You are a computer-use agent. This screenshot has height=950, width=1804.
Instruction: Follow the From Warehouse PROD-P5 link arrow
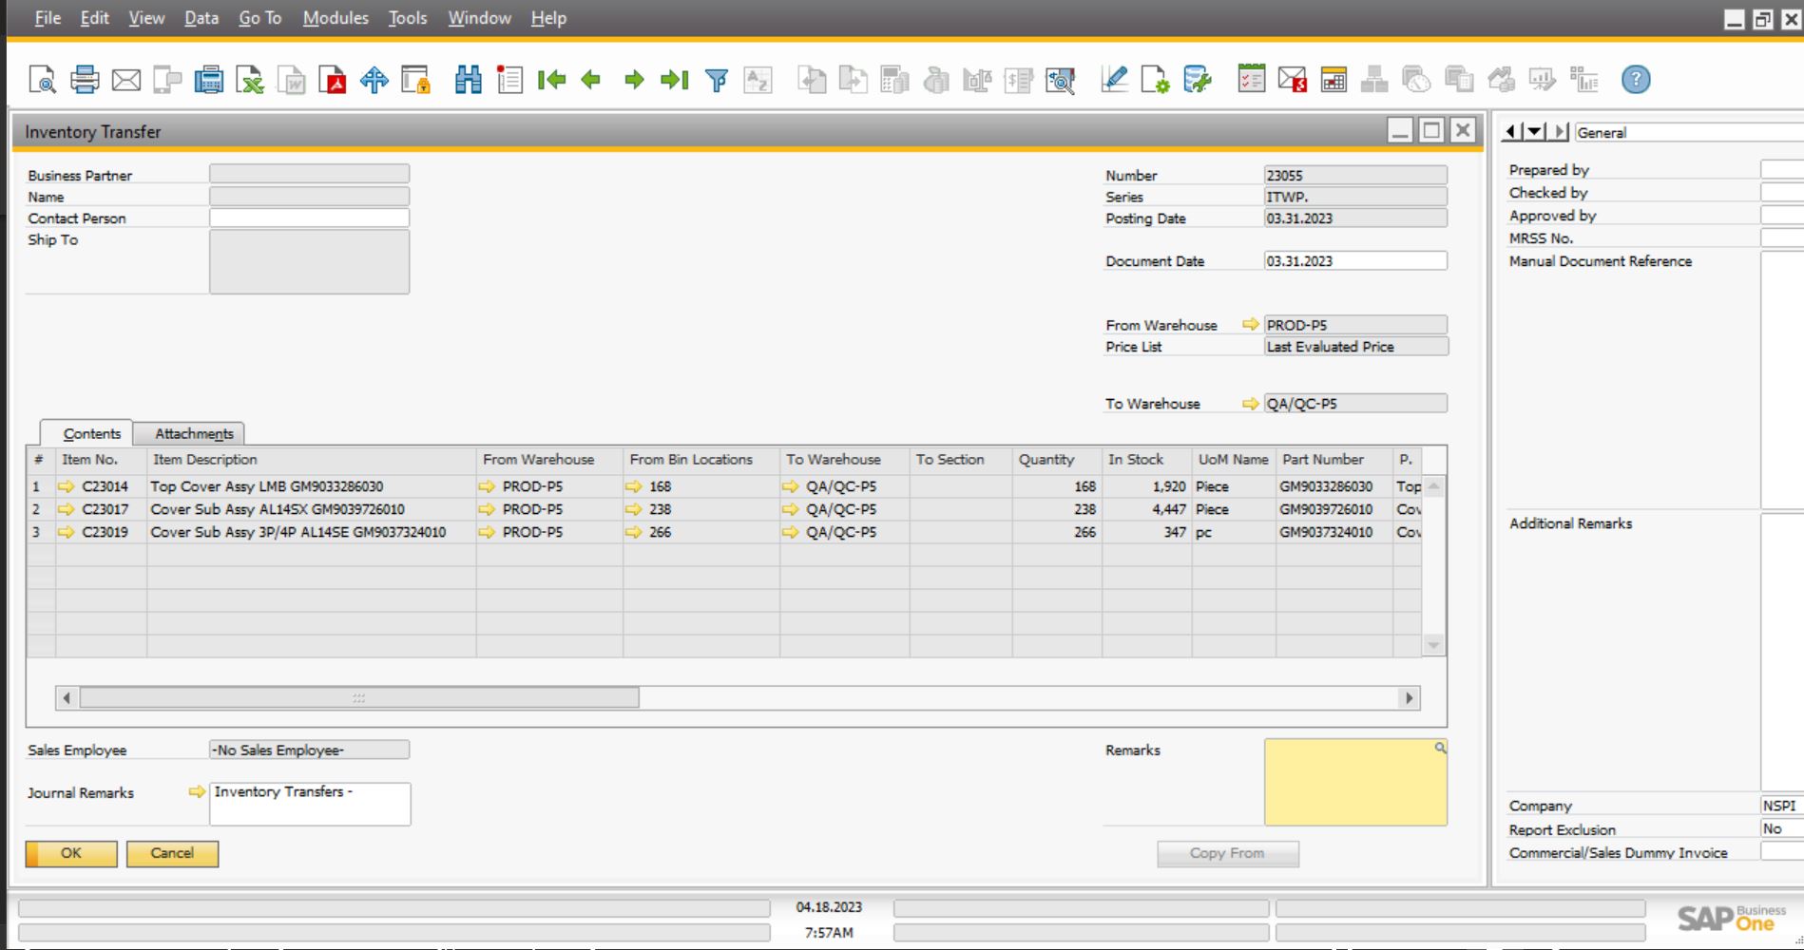pos(1251,325)
